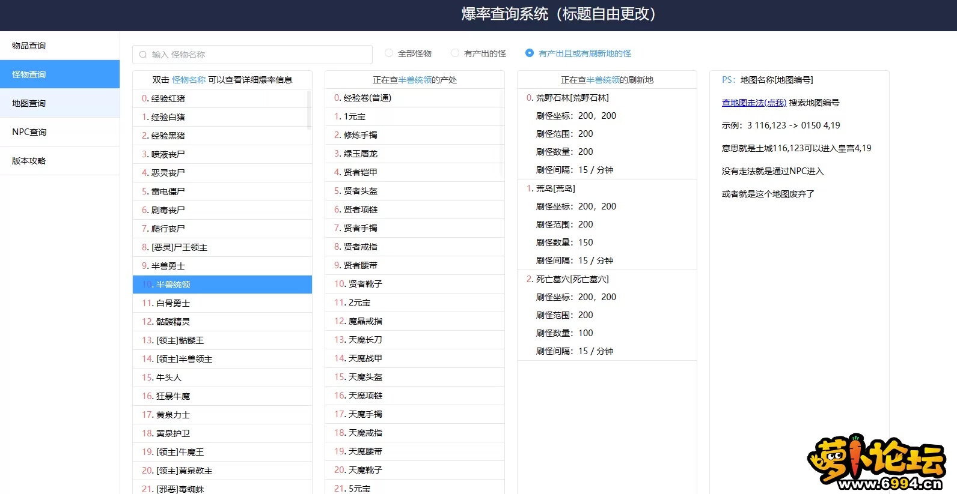This screenshot has height=494, width=957.
Task: Open 版本攻略 in sidebar
Action: [60, 161]
